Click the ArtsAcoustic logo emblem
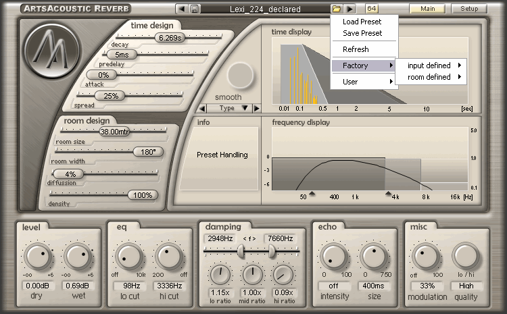This screenshot has height=314, width=507. tap(51, 52)
